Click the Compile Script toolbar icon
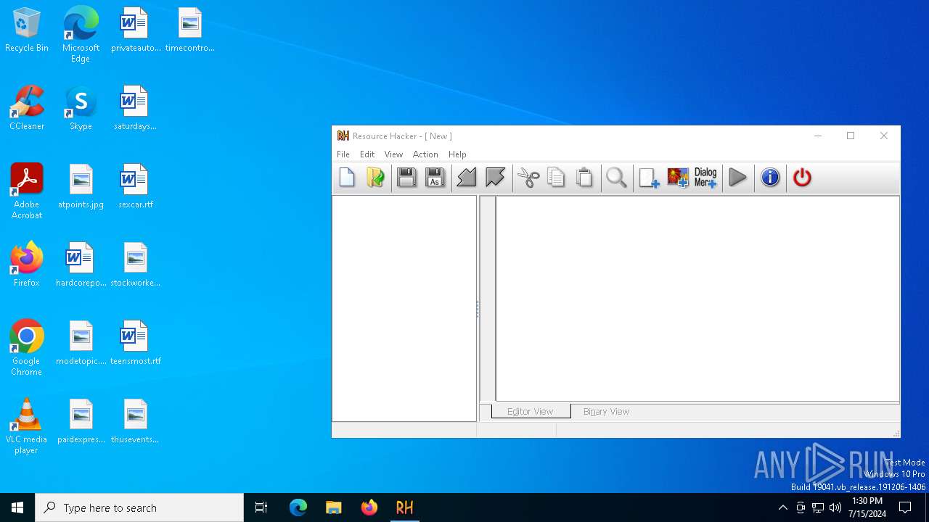This screenshot has width=929, height=522. [x=467, y=178]
